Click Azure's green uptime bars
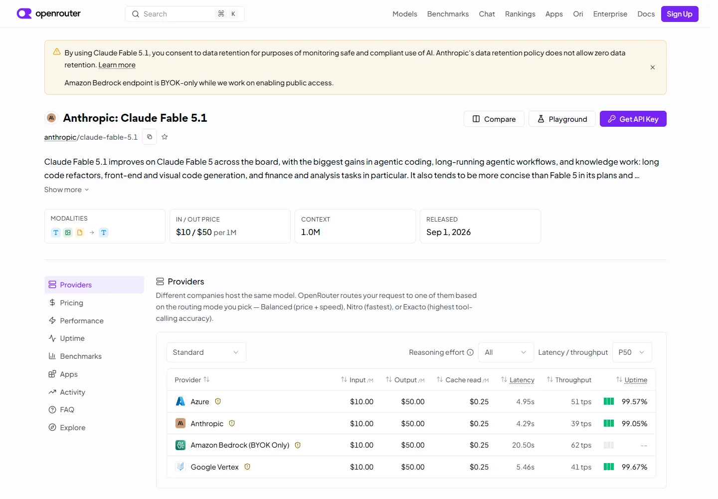The image size is (718, 499). (x=609, y=401)
